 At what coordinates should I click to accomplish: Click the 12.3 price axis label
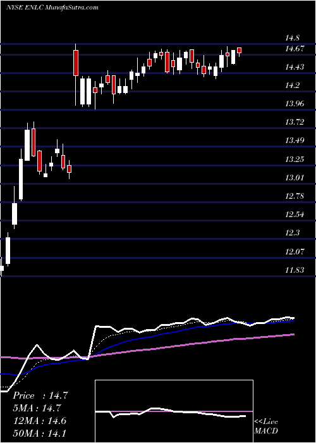(x=293, y=233)
